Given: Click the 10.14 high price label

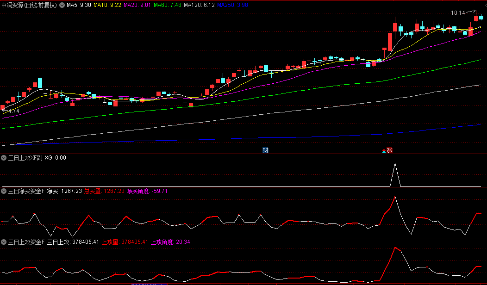Looking at the screenshot, I should (458, 13).
